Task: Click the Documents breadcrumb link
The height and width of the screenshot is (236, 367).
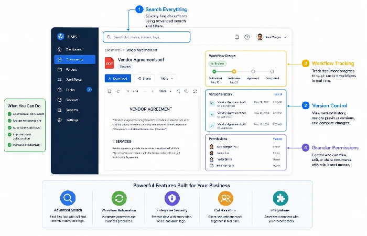Action: tap(112, 50)
